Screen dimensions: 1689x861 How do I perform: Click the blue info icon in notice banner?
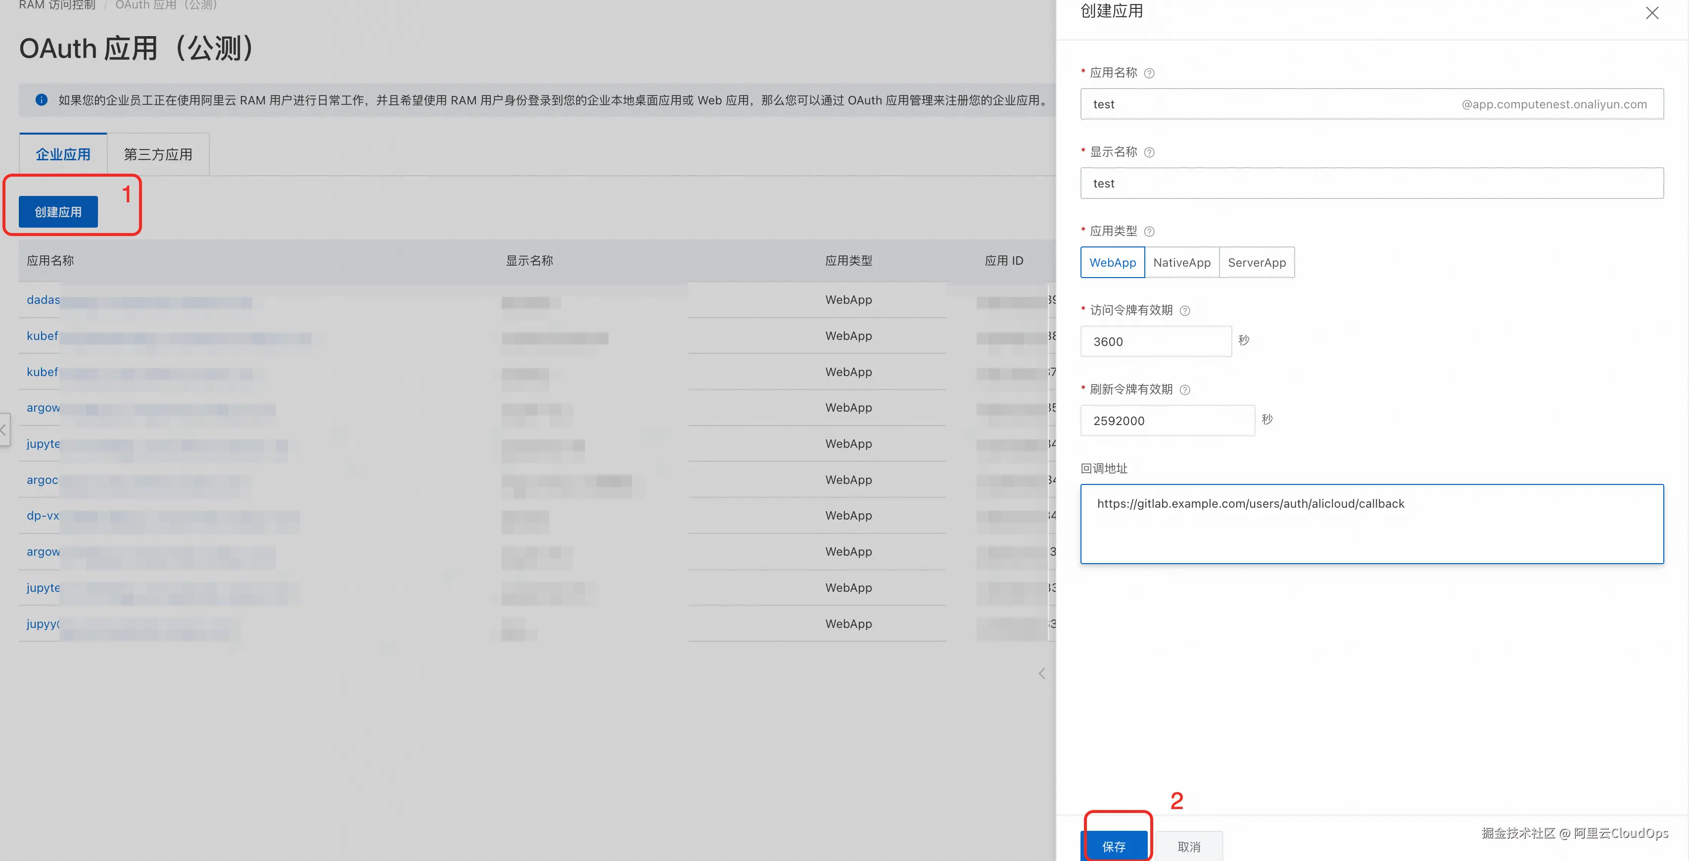(41, 99)
